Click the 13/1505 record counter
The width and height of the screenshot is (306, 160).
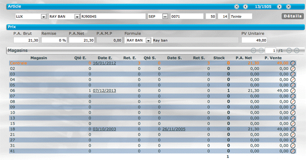click(x=263, y=6)
